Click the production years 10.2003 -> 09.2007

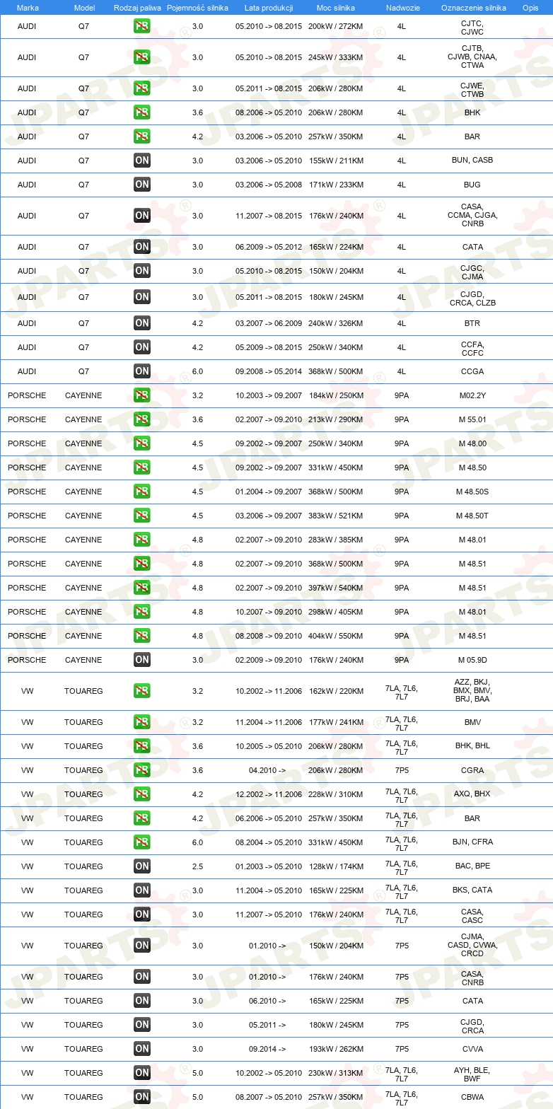269,395
